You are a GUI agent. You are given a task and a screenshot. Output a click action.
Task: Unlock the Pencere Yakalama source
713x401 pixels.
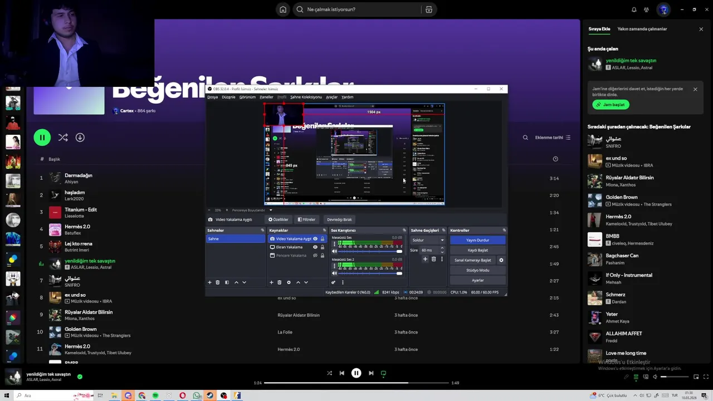click(x=322, y=256)
